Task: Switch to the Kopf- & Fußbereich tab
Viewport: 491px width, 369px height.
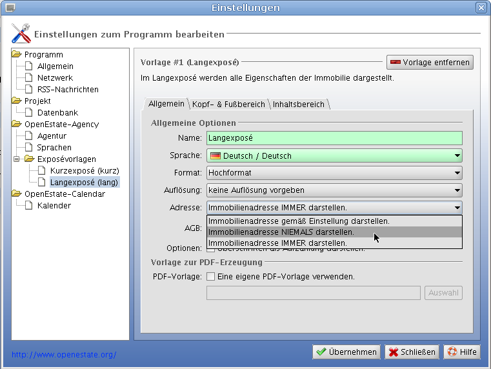Action: 228,104
